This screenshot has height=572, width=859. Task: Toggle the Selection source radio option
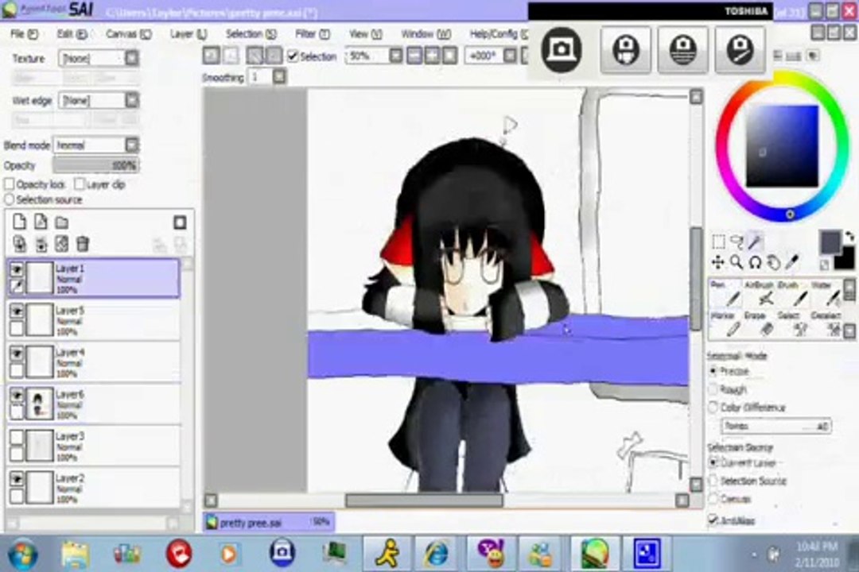coord(10,199)
